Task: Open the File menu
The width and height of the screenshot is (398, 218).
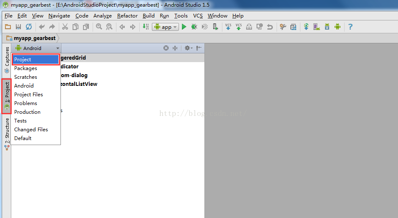Action: pyautogui.click(x=8, y=16)
